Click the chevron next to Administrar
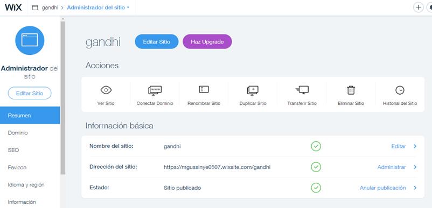This screenshot has width=432, height=208. point(415,167)
